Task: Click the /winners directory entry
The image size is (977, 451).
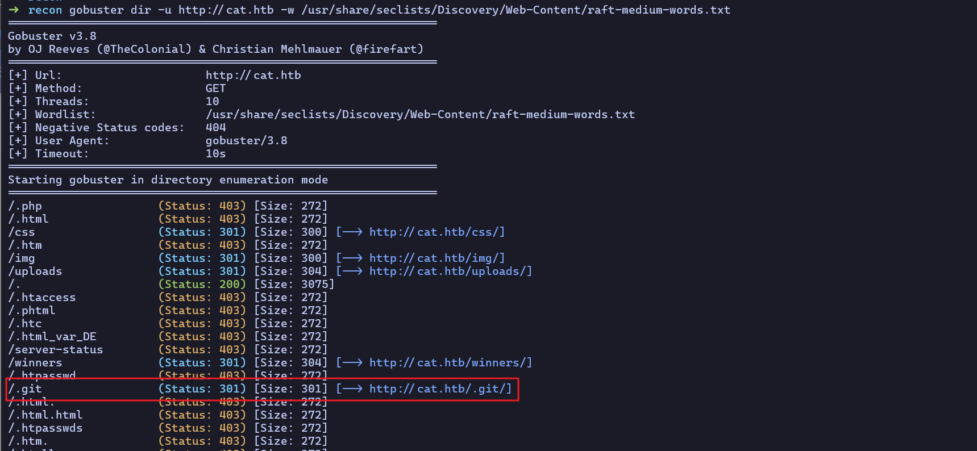Action: [x=35, y=362]
